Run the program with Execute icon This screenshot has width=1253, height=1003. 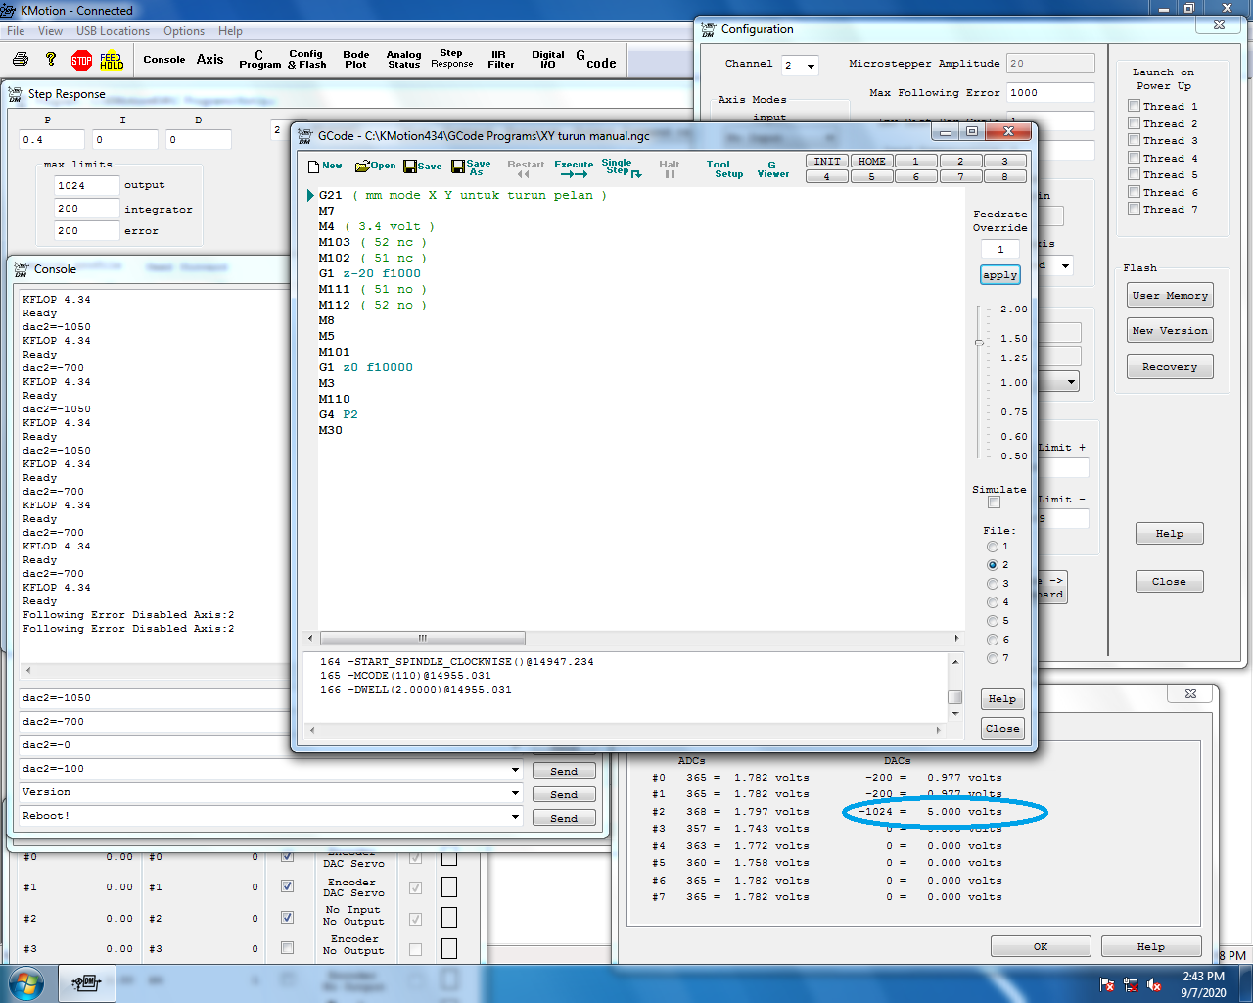click(574, 168)
